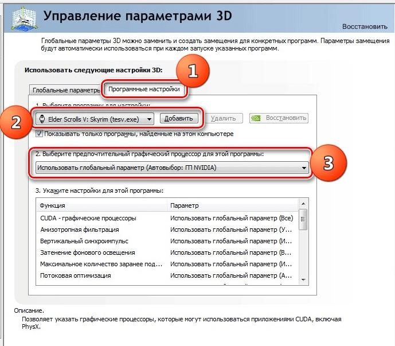Click the Добавить button
This screenshot has height=346, width=395.
coord(179,118)
